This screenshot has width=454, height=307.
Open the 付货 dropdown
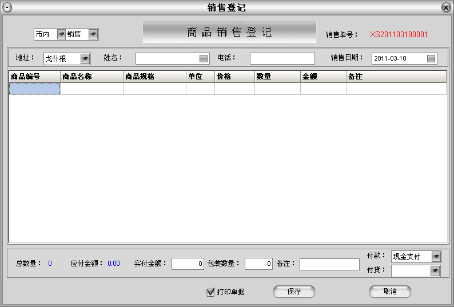[x=435, y=271]
